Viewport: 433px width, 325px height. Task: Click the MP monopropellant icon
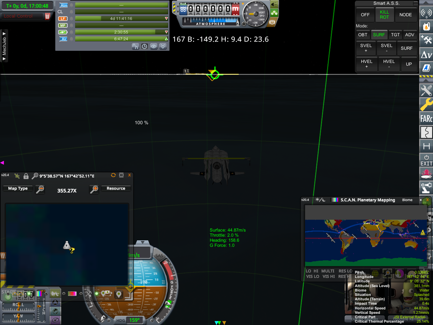[x=63, y=25]
